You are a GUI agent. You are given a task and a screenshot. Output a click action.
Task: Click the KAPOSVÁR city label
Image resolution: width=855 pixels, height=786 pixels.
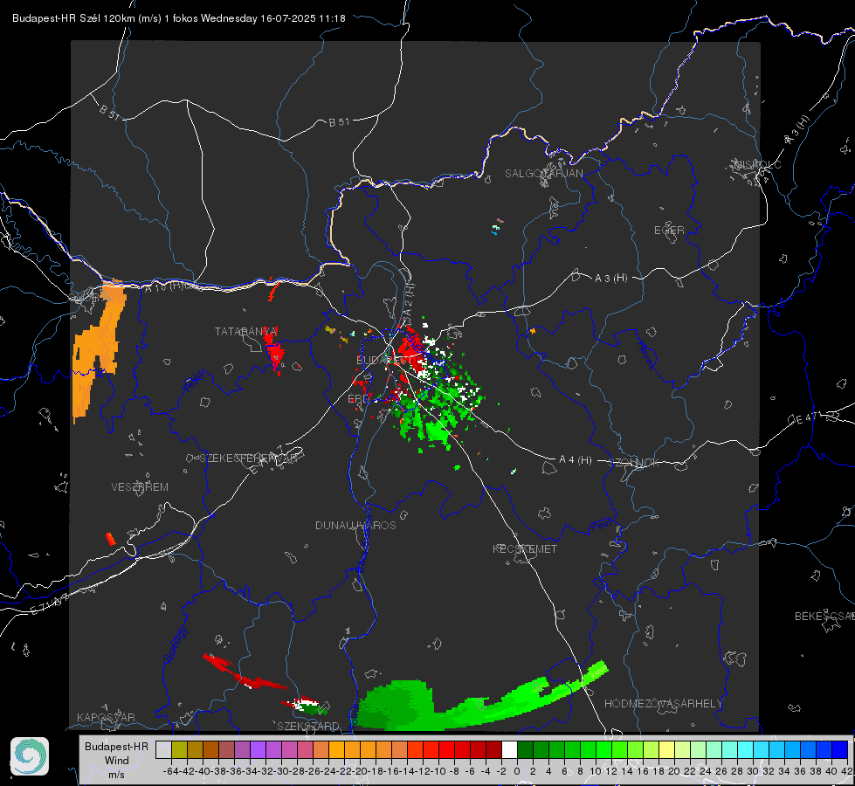pyautogui.click(x=106, y=717)
